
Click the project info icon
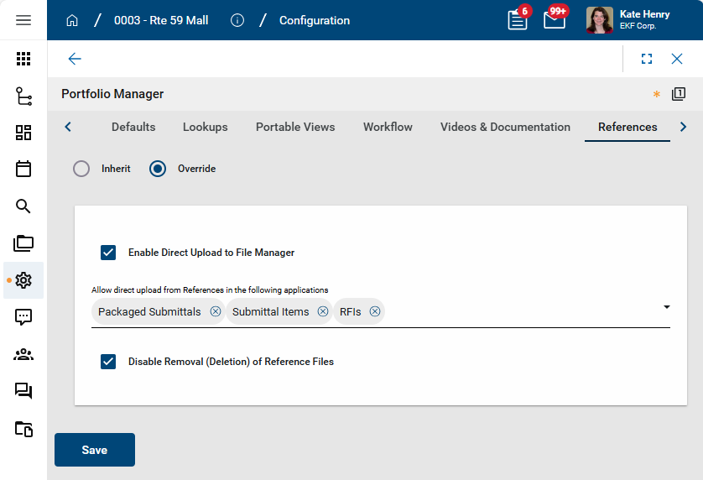[237, 20]
